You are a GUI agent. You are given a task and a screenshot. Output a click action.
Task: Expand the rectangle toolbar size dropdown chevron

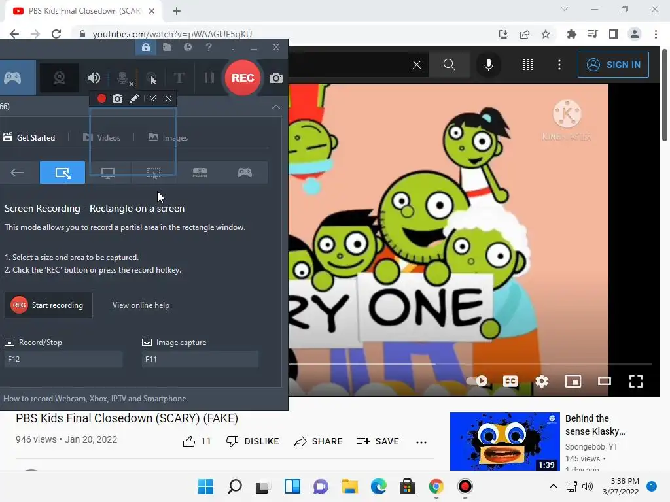coord(152,99)
